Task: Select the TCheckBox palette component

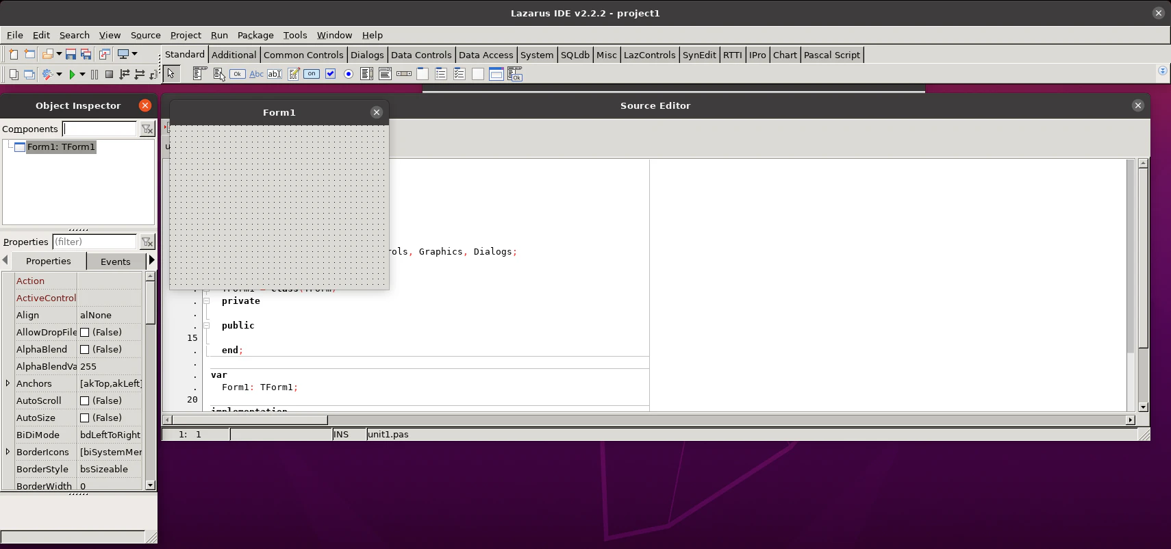Action: click(x=330, y=74)
